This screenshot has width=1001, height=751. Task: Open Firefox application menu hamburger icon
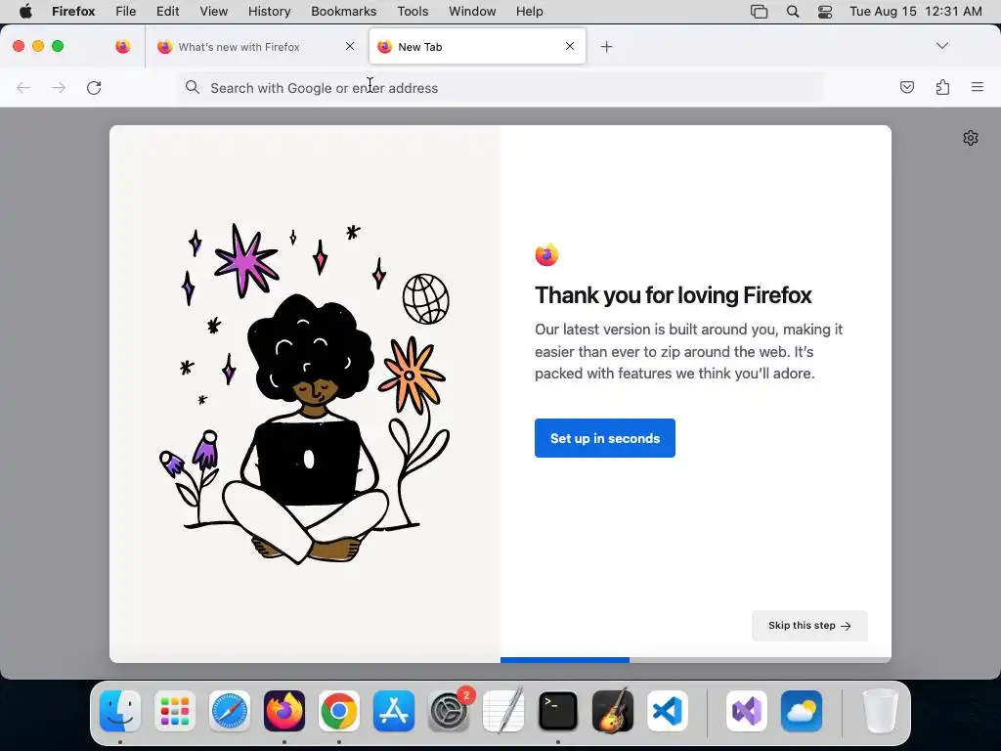978,87
